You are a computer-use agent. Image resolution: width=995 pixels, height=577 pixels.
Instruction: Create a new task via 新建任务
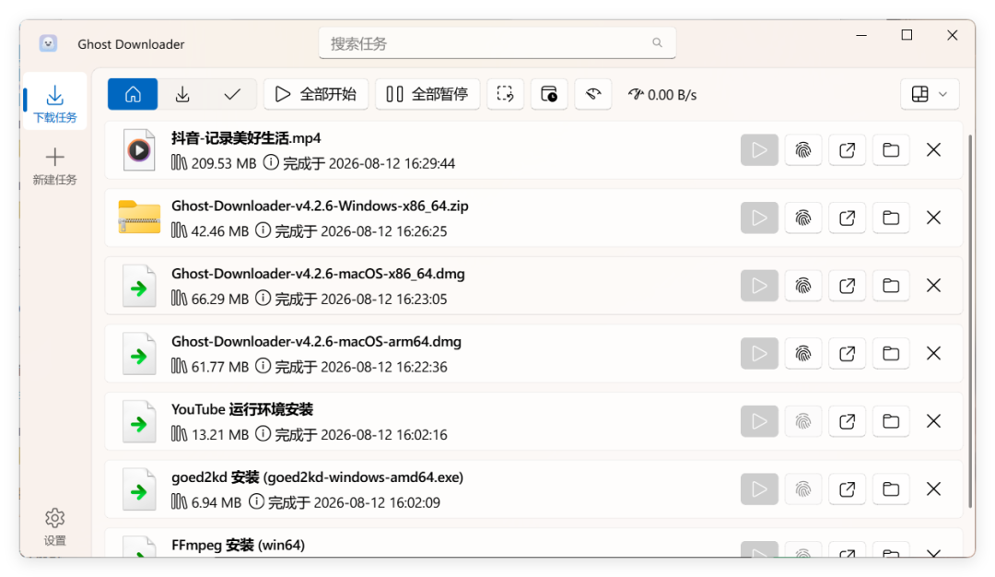54,166
